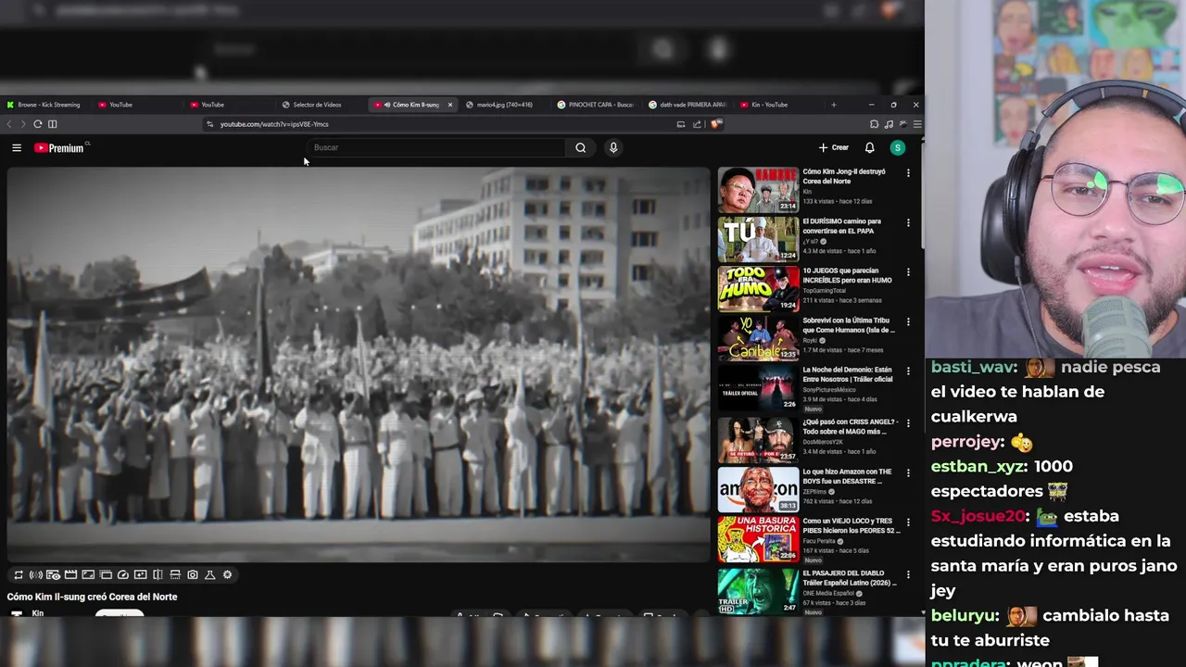Image resolution: width=1186 pixels, height=667 pixels.
Task: Mute the audio on Cómo Kim Il-sung tab
Action: [387, 105]
